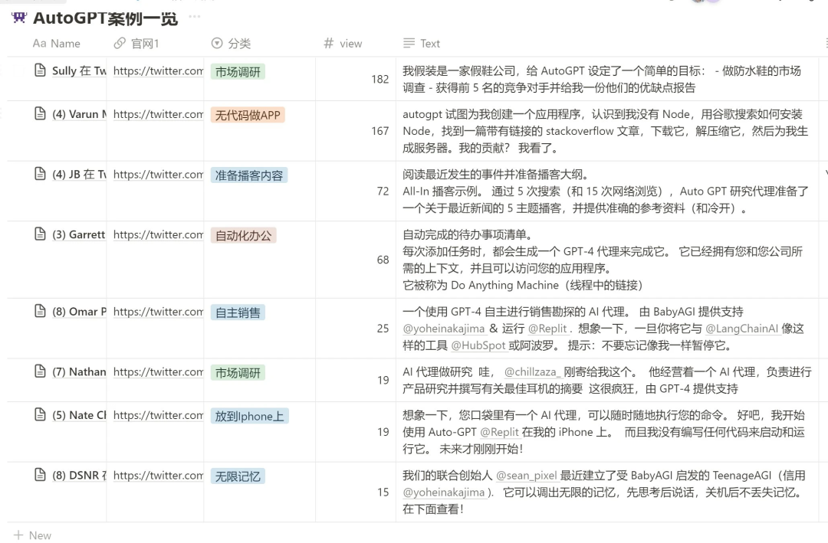Open the (4) JB page name
The image size is (828, 543).
[x=79, y=174]
